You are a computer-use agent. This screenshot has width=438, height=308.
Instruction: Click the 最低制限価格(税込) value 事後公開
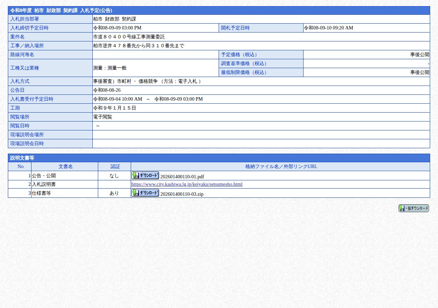[420, 72]
